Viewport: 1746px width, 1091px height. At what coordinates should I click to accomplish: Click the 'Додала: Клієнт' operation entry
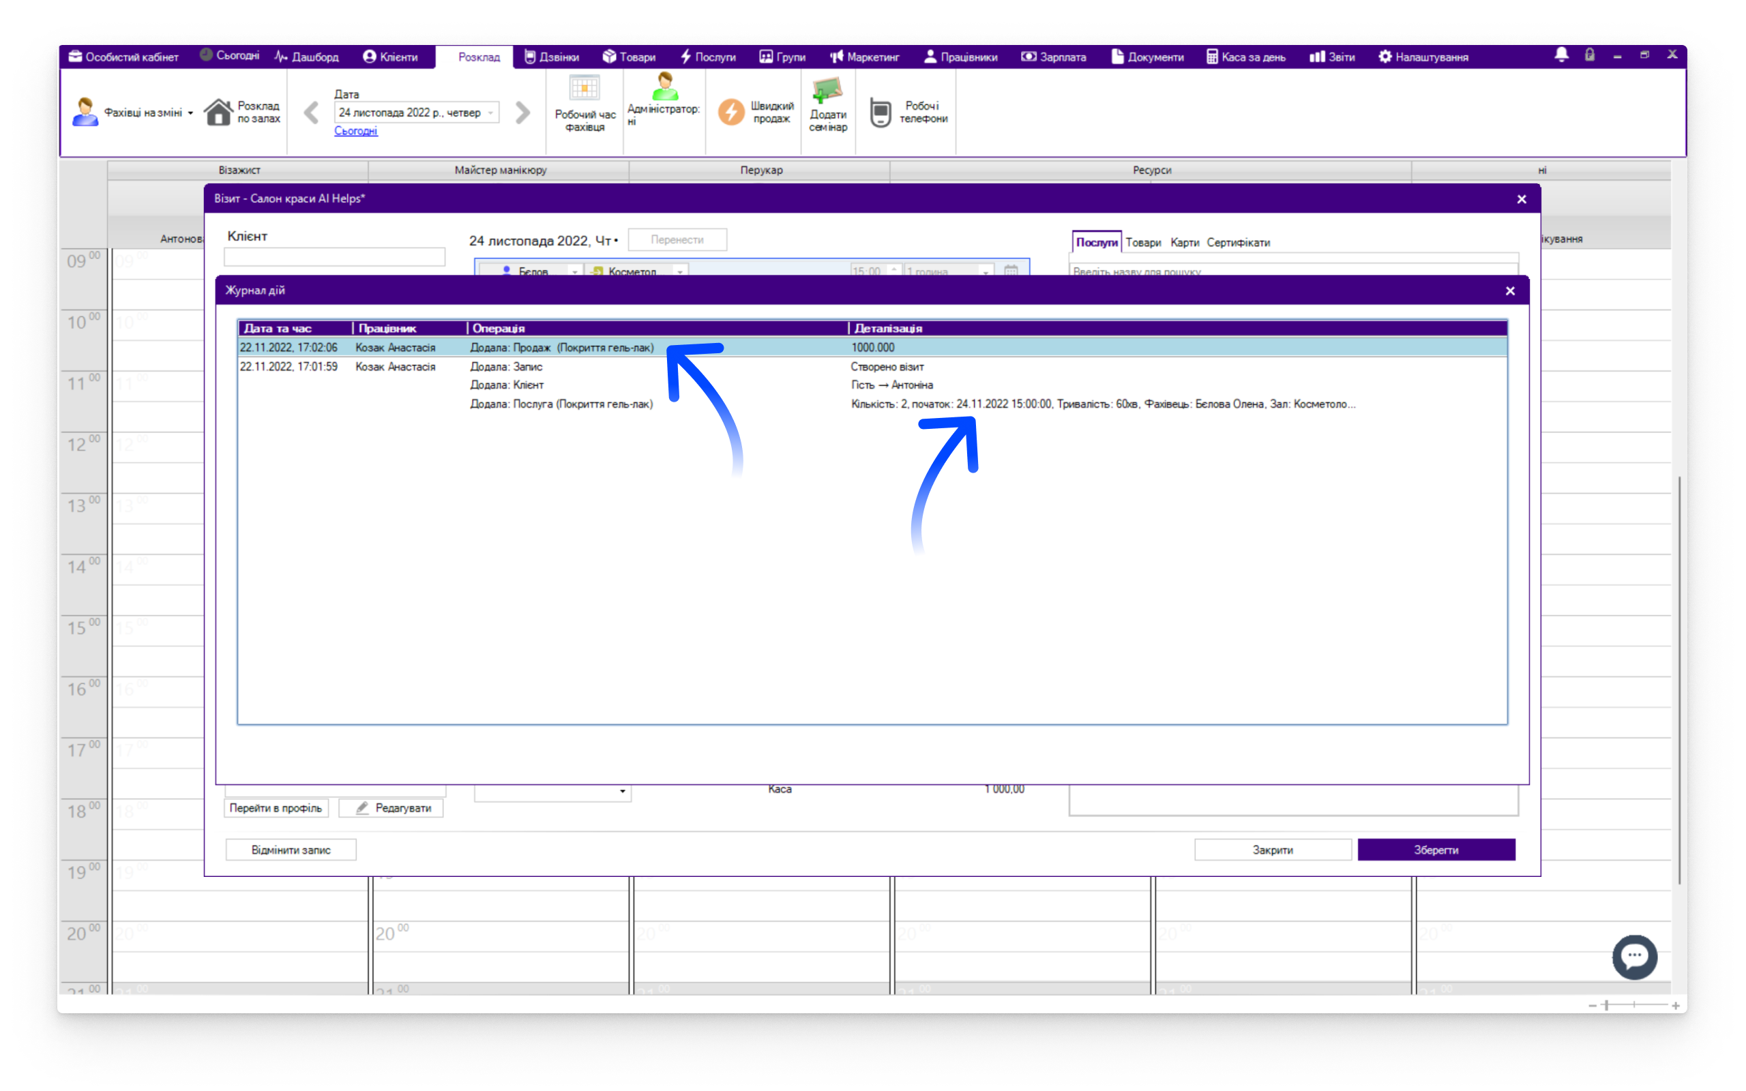tap(507, 385)
